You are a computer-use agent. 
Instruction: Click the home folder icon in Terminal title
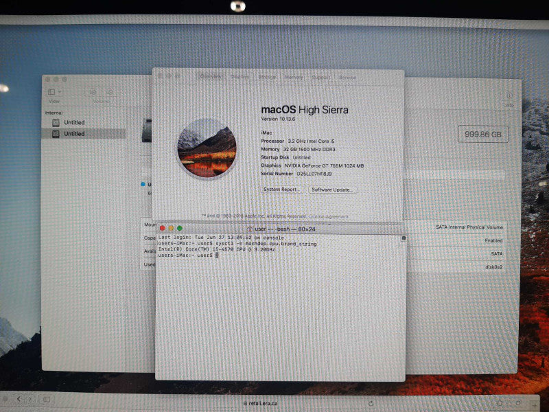(x=250, y=229)
